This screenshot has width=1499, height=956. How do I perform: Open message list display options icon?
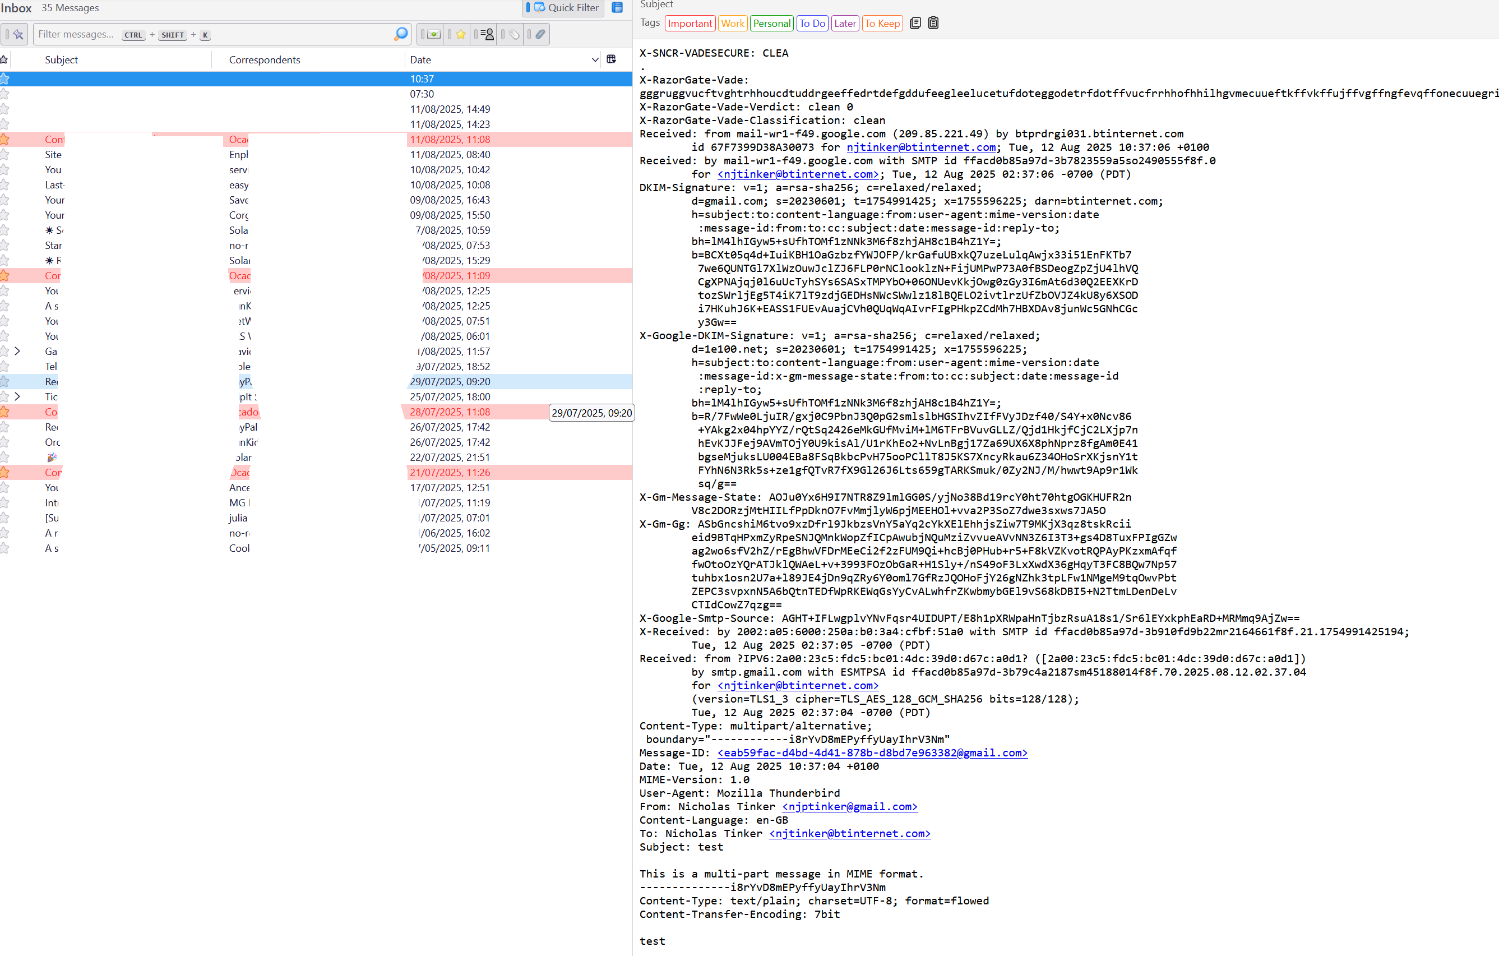point(617,7)
